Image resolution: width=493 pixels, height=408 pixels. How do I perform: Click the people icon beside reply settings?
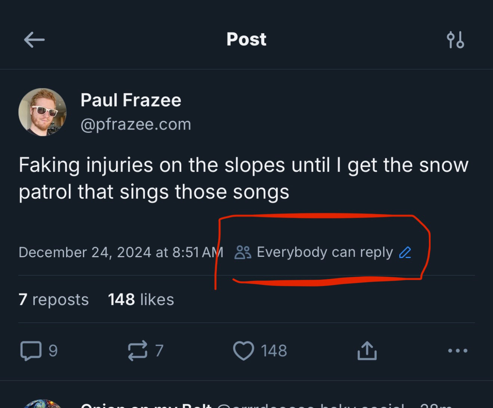tap(243, 253)
